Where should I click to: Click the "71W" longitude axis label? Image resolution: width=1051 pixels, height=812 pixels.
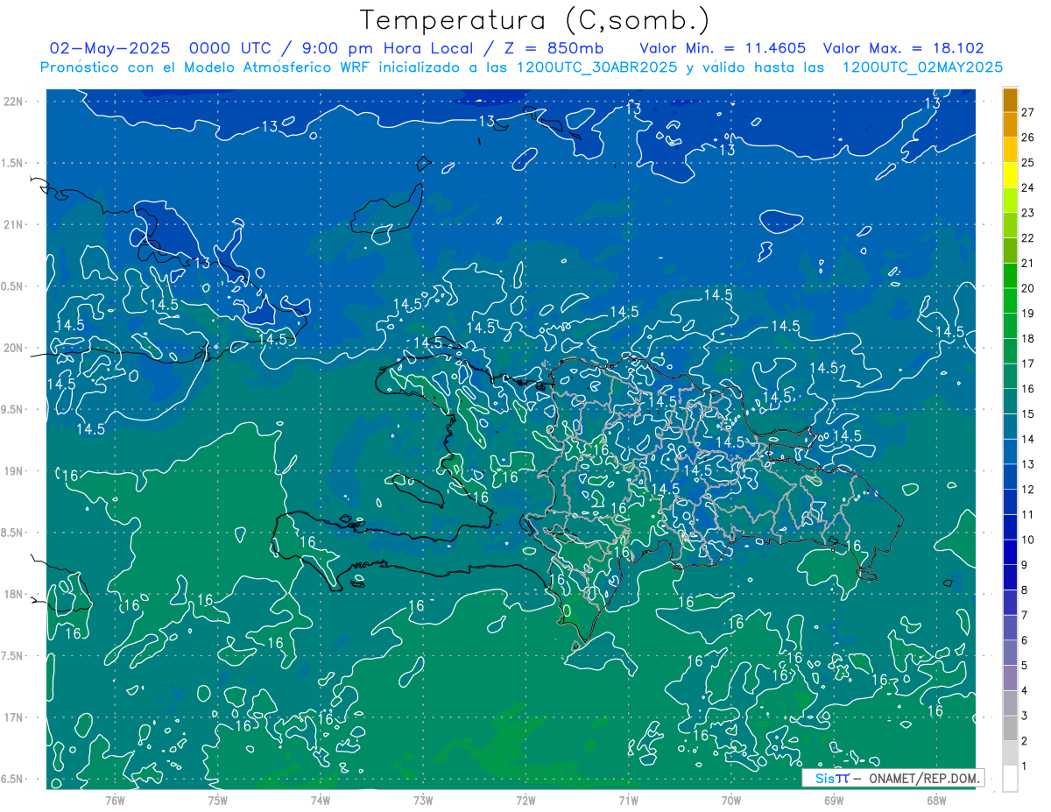click(x=628, y=800)
